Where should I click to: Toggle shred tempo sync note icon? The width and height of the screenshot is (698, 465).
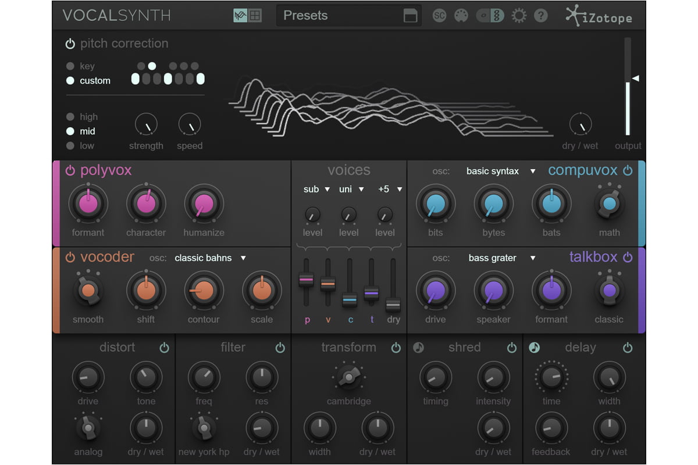tap(418, 348)
